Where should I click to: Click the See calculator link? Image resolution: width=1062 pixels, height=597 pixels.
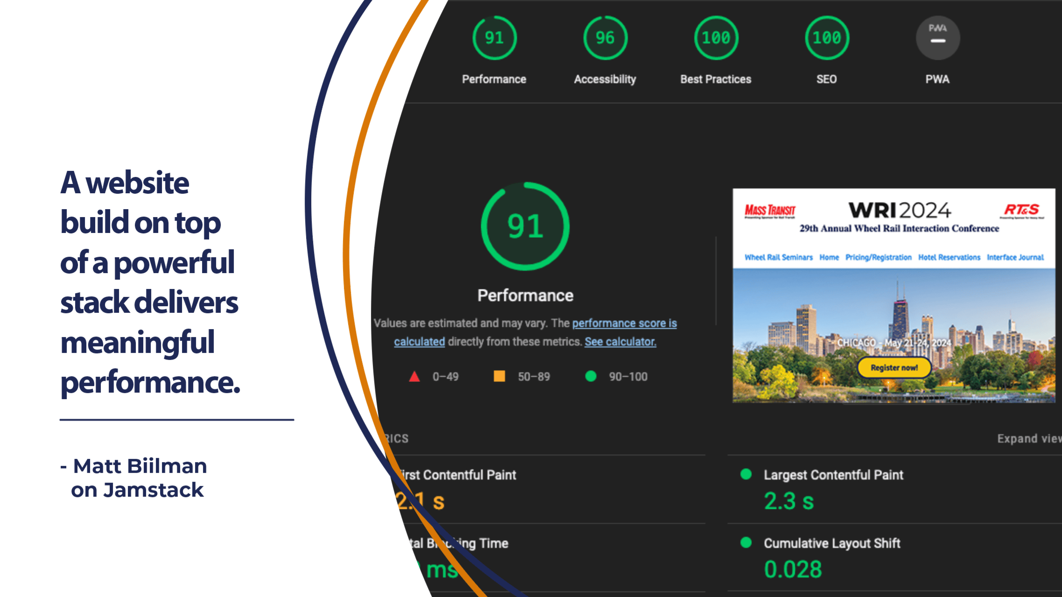[620, 341]
